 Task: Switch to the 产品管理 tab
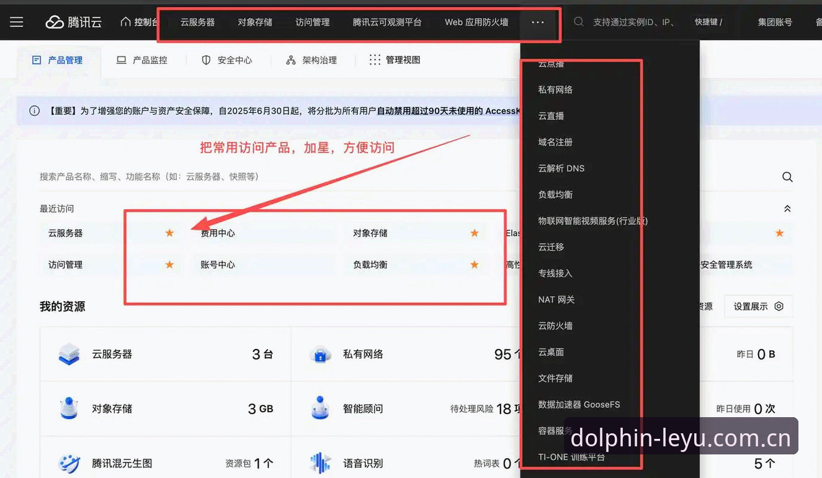[x=57, y=60]
